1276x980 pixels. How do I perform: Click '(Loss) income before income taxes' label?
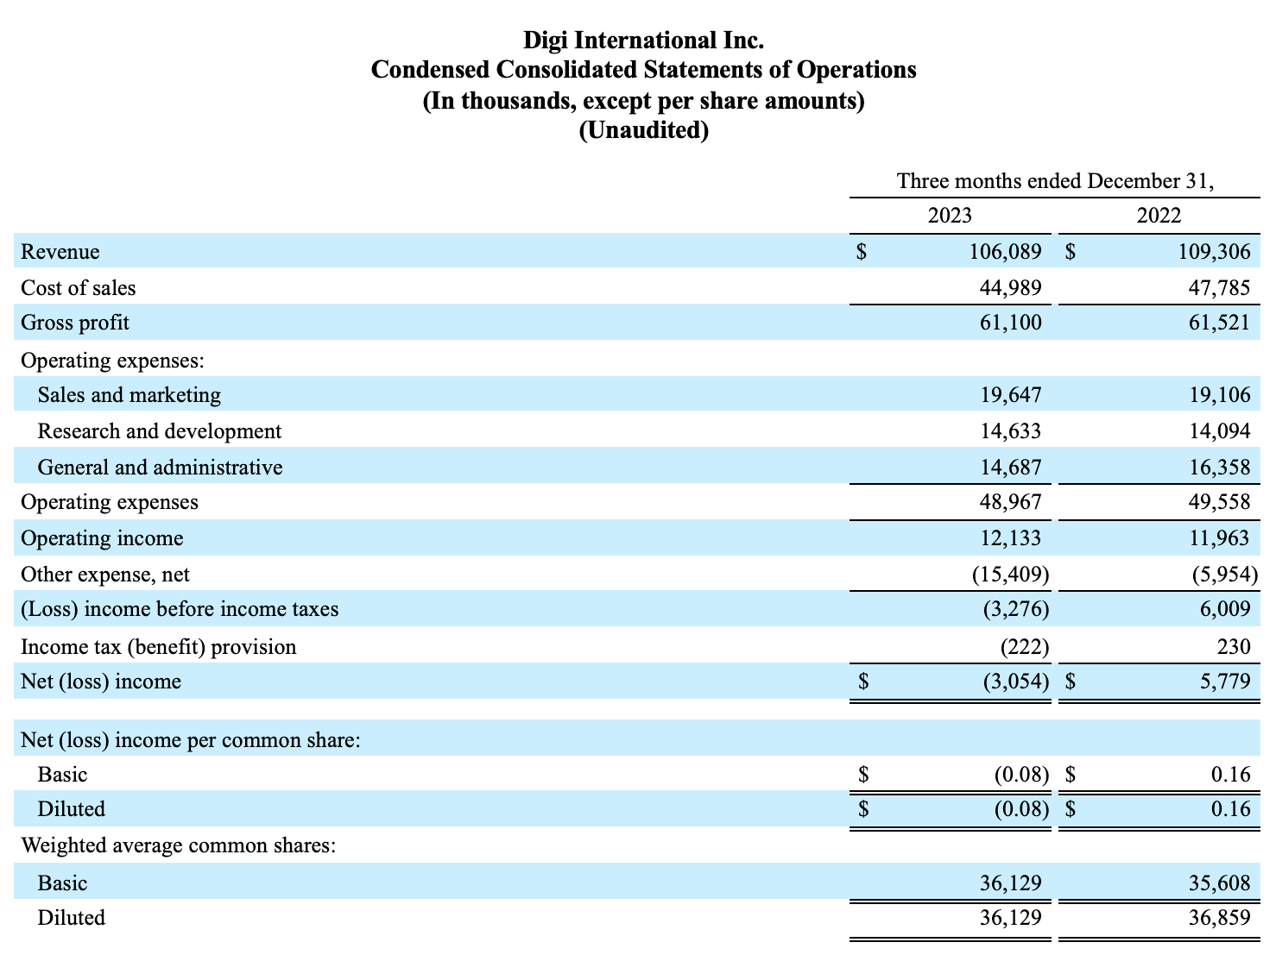coord(180,610)
